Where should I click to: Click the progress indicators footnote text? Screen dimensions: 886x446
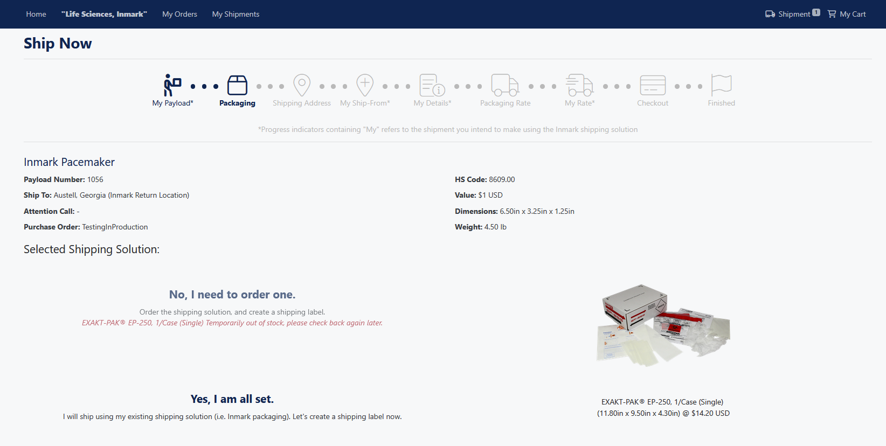tap(448, 129)
